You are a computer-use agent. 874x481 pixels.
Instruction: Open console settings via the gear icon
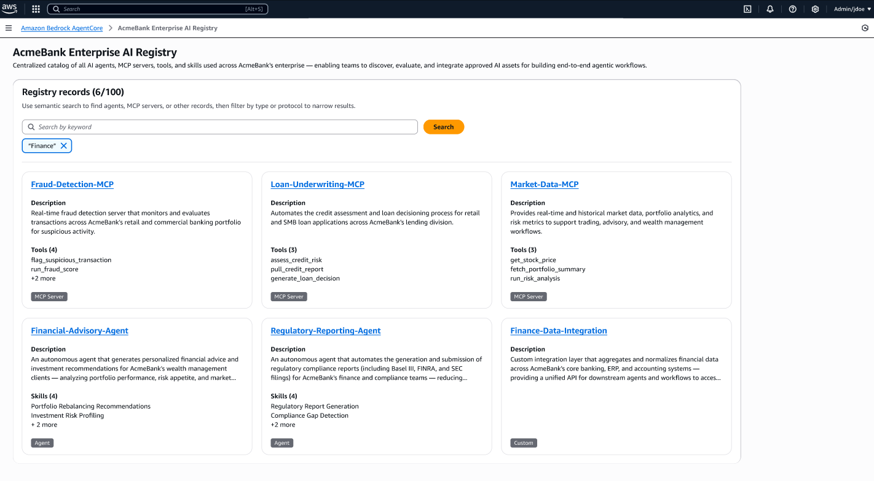815,9
